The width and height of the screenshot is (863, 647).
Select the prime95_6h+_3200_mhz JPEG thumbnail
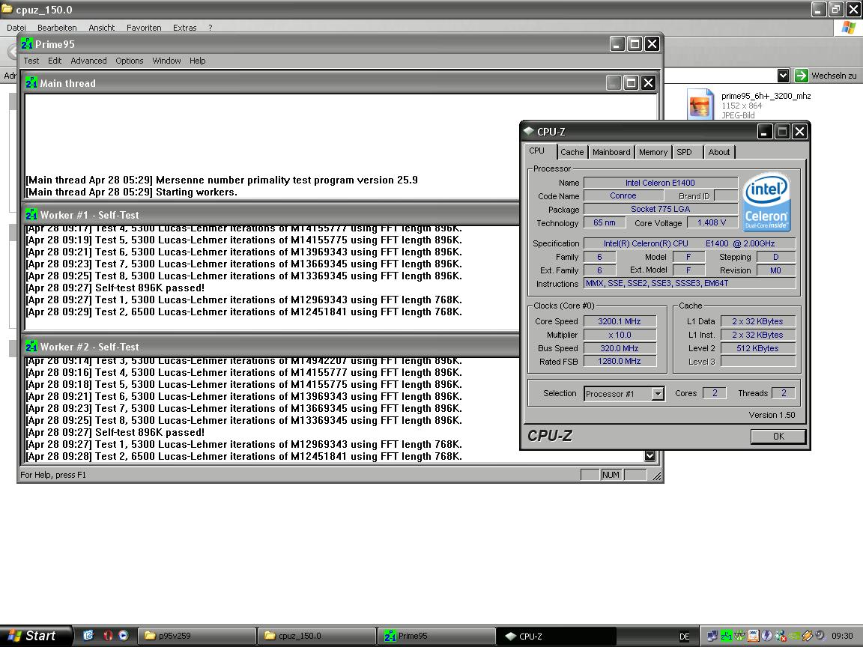click(x=700, y=104)
